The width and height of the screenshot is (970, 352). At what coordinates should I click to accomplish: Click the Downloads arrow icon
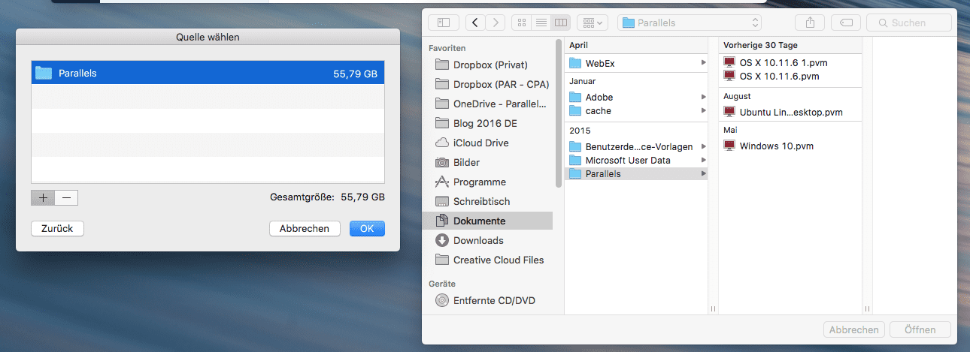click(x=442, y=240)
